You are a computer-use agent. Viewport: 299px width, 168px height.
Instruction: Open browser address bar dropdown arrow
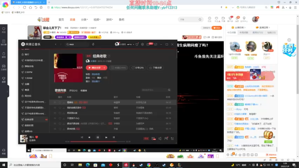tap(232, 7)
